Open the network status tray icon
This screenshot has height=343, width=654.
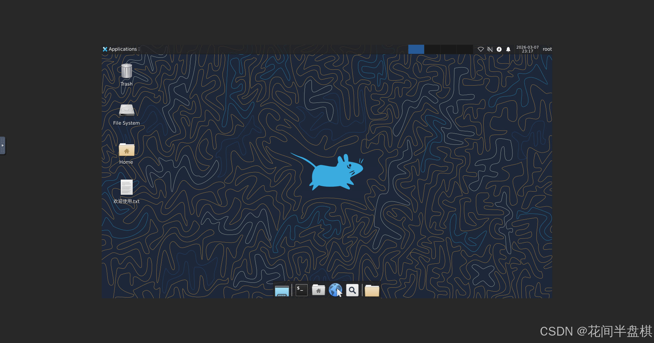pos(480,49)
